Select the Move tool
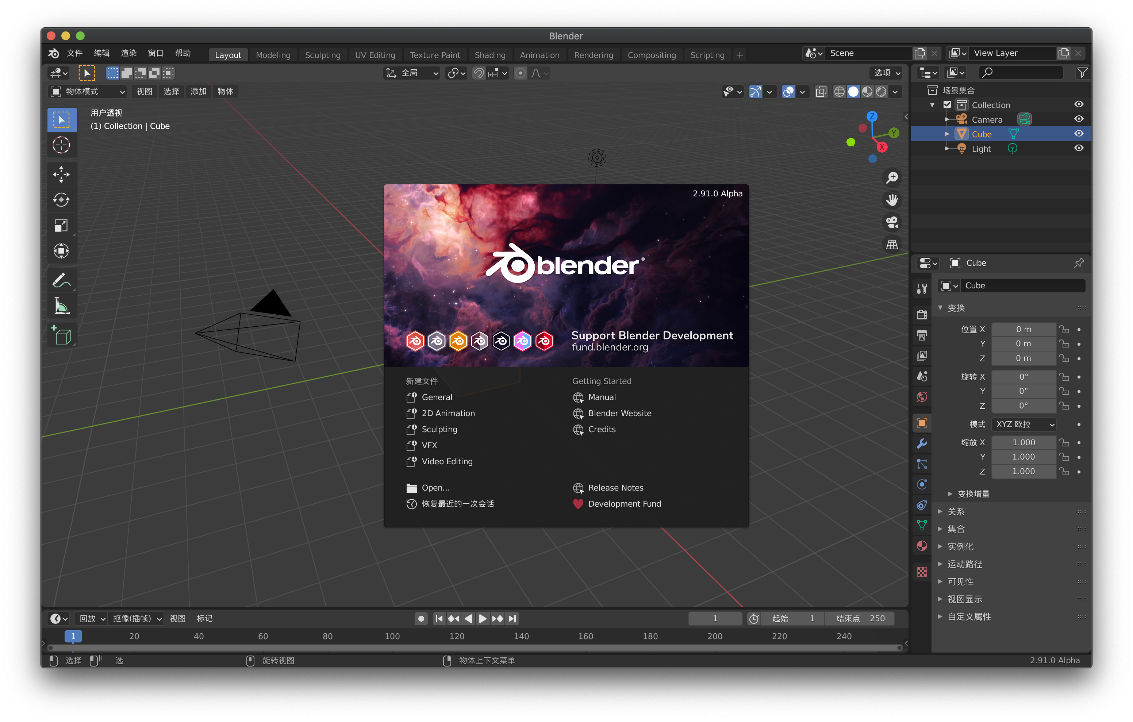 click(x=61, y=174)
